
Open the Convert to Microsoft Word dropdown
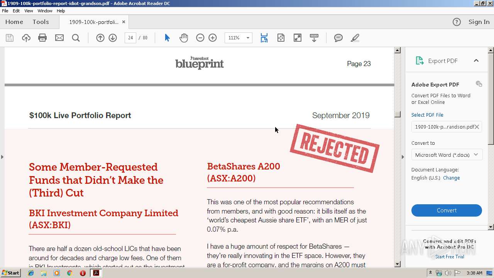447,155
